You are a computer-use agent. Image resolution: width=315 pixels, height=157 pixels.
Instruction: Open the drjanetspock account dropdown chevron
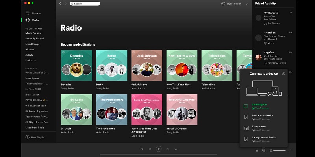pyautogui.click(x=247, y=4)
